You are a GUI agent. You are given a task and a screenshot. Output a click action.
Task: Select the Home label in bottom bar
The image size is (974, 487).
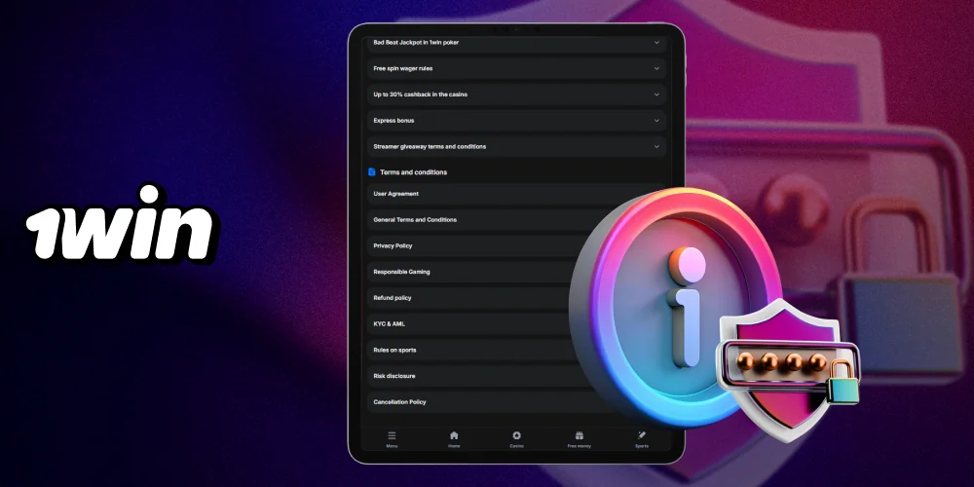point(454,446)
